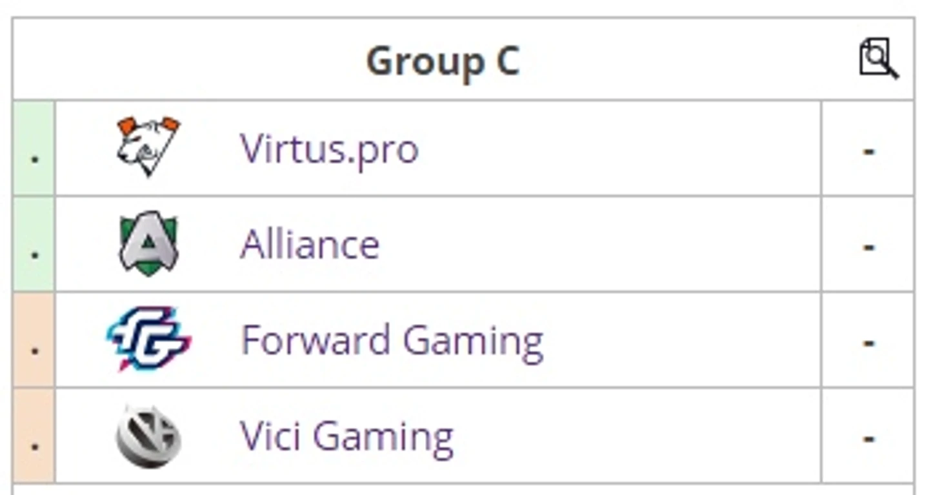942x495 pixels.
Task: Open the Virtus.pro team link
Action: (329, 149)
